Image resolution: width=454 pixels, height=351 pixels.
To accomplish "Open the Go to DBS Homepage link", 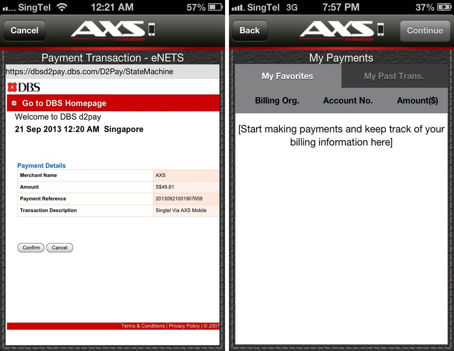I will (x=64, y=103).
